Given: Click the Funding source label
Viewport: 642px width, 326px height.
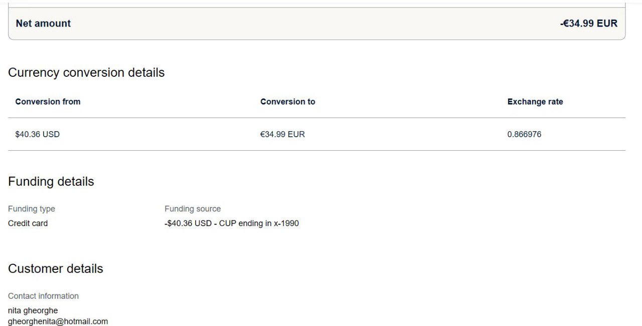Looking at the screenshot, I should tap(193, 209).
